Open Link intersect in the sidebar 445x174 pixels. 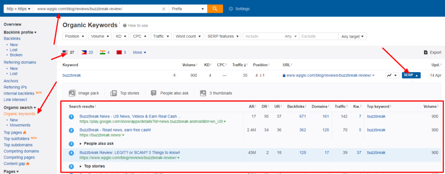pyautogui.click(x=15, y=99)
